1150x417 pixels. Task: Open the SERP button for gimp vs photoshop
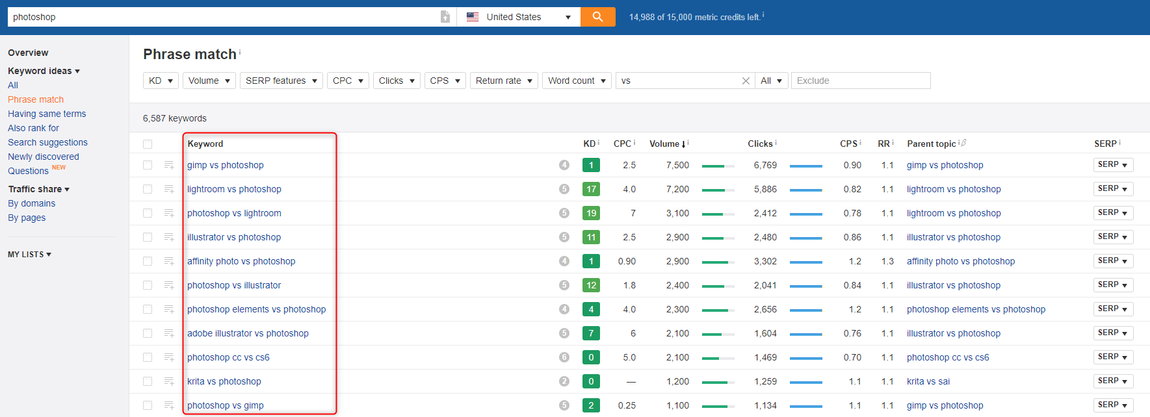[x=1113, y=165]
